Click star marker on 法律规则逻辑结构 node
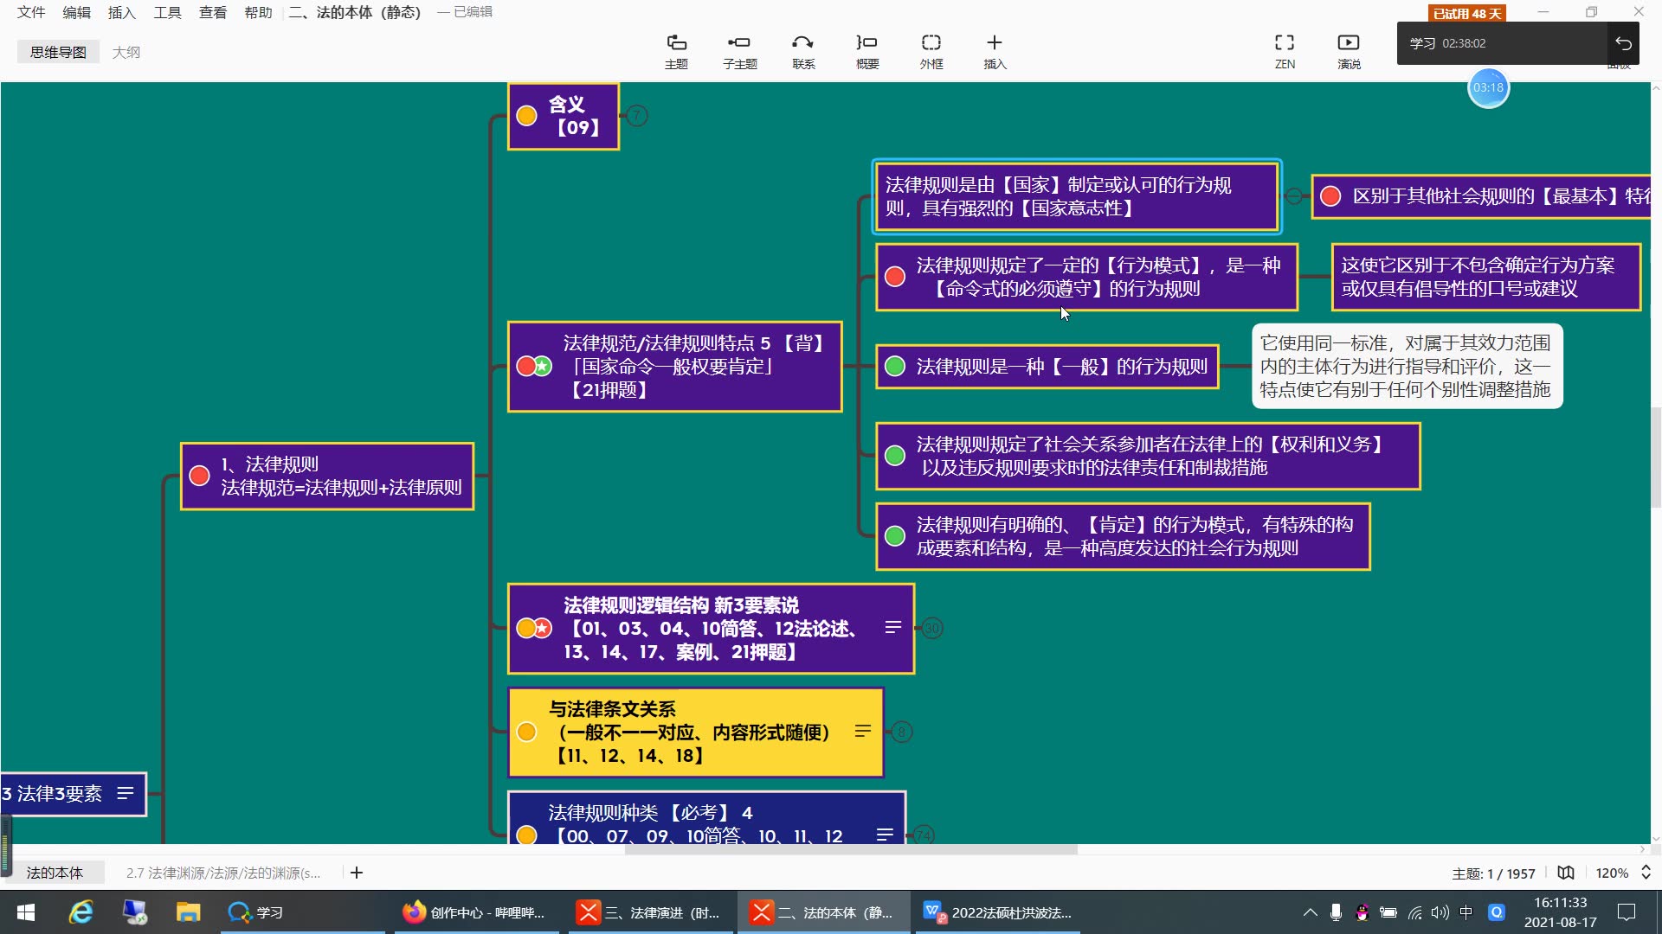The width and height of the screenshot is (1662, 934). pos(543,628)
